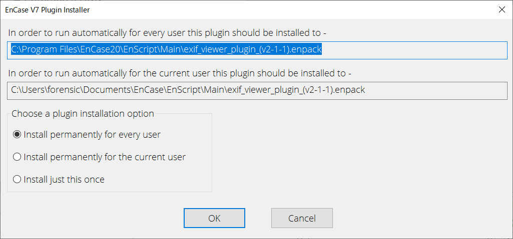Cancel the plugin installation
The height and width of the screenshot is (239, 513).
pos(302,218)
